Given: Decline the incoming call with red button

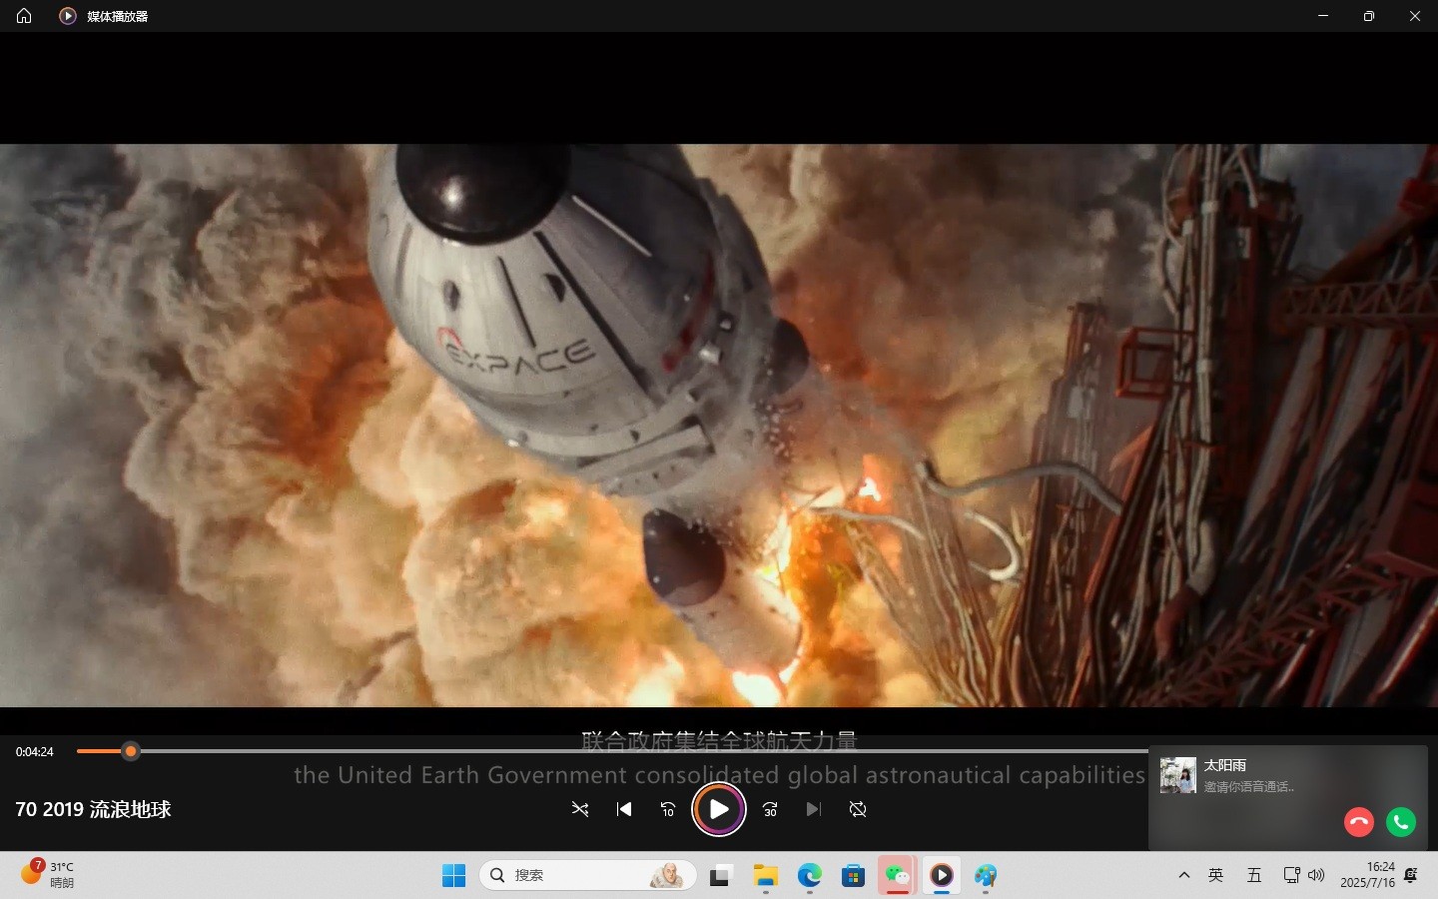Looking at the screenshot, I should (1359, 822).
